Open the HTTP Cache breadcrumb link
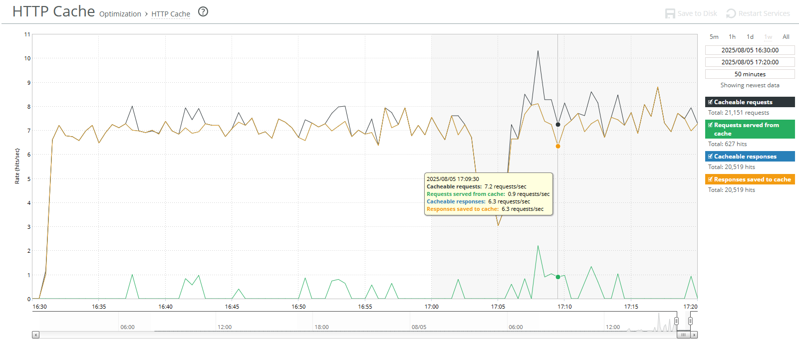The width and height of the screenshot is (799, 339). pyautogui.click(x=171, y=14)
